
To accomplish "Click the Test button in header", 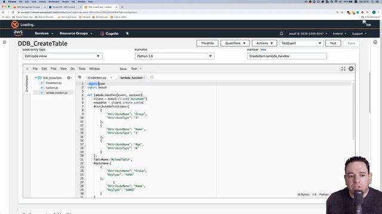I will [x=333, y=43].
